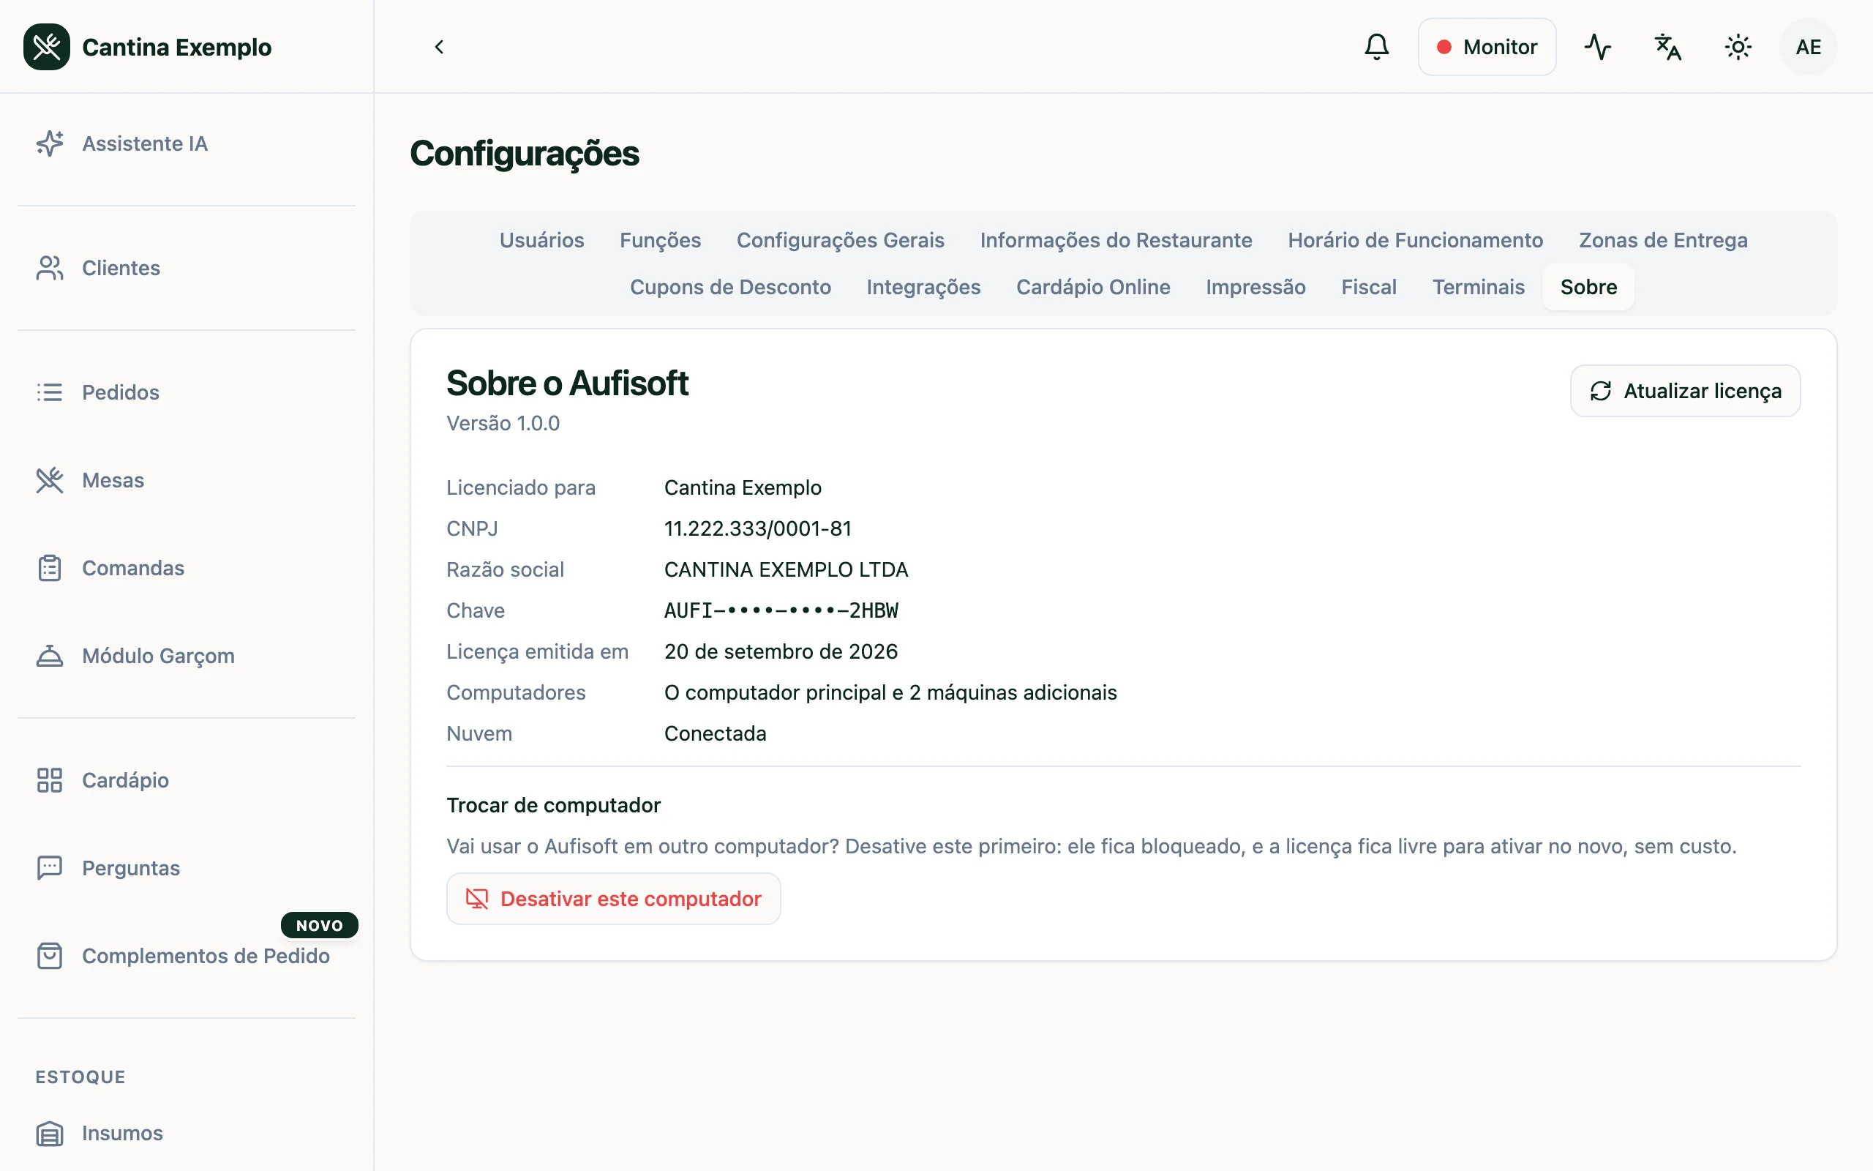Open Cardápio in sidebar

[187, 780]
